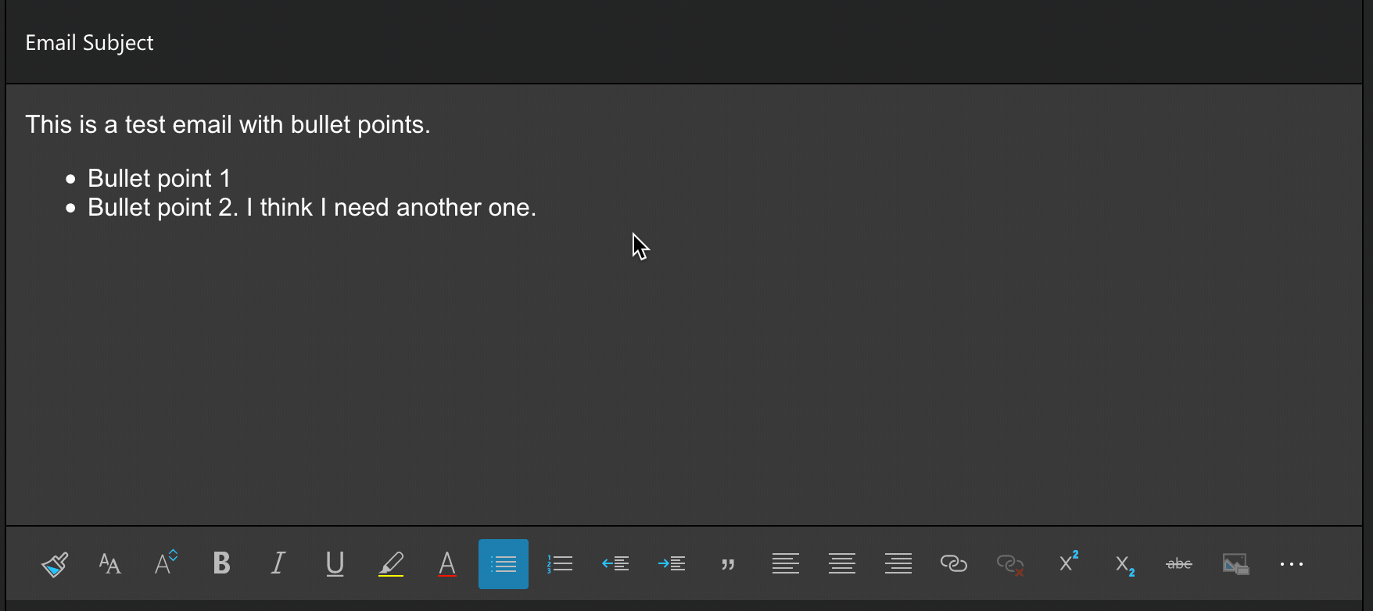This screenshot has width=1373, height=611.
Task: Expand more formatting options ellipsis
Action: tap(1292, 563)
